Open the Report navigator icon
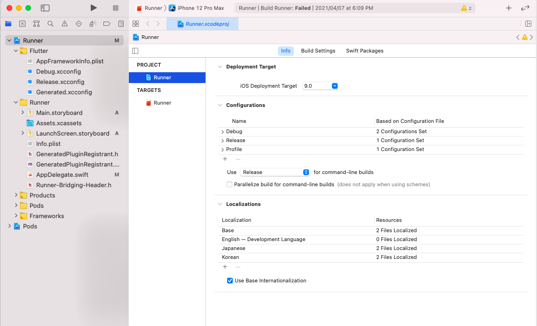537x326 pixels. (121, 23)
